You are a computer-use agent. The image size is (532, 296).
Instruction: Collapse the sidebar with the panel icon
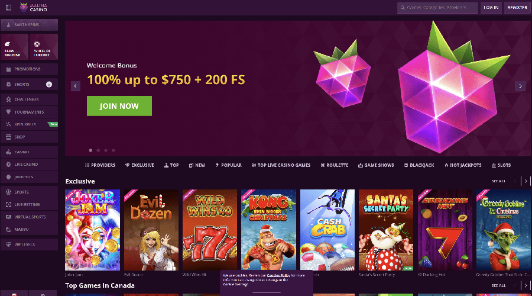[8, 7]
